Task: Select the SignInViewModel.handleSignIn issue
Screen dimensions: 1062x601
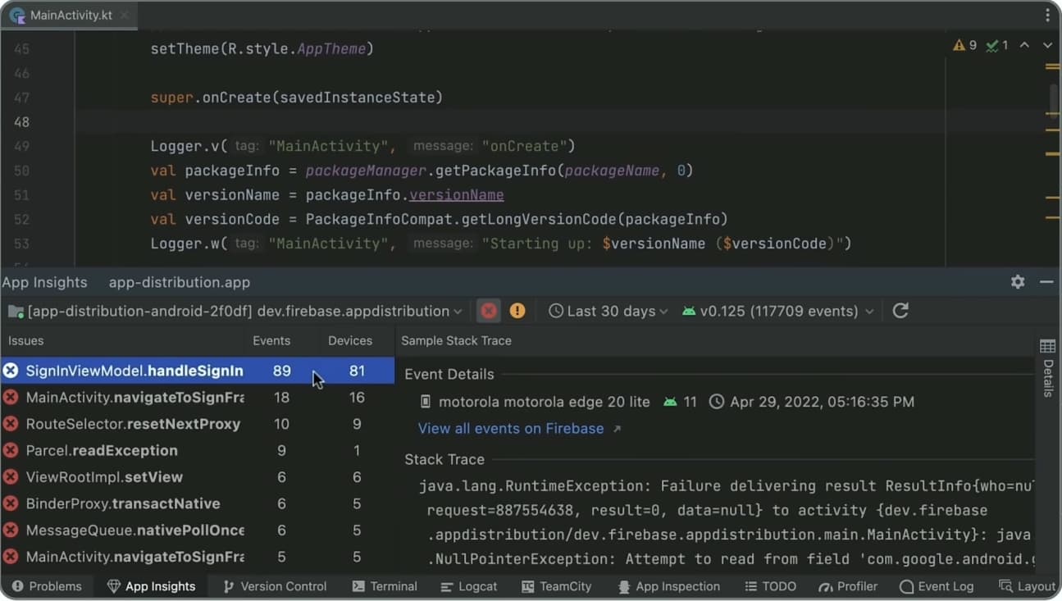Action: (x=197, y=371)
